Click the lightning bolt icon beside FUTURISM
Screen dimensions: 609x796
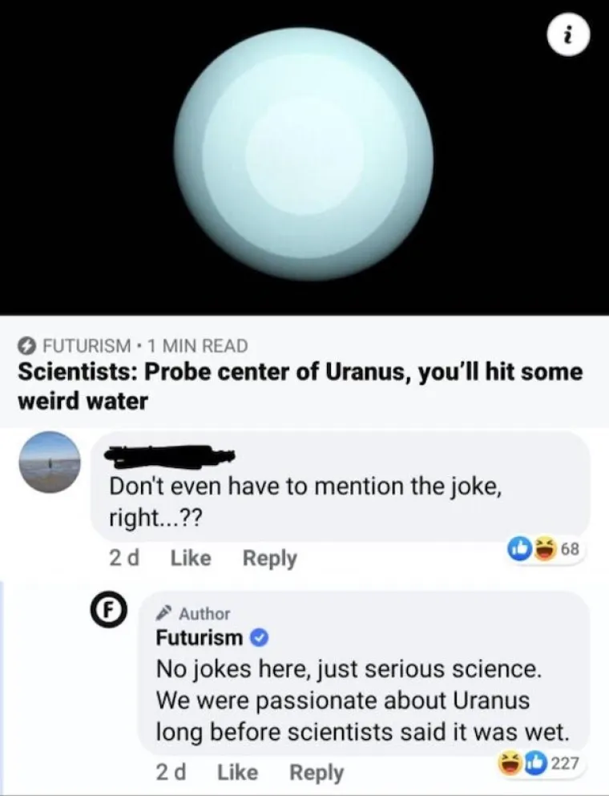(26, 345)
